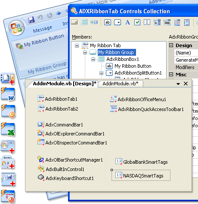Select the AdxKeyboardShortcut1 component

coord(66,178)
